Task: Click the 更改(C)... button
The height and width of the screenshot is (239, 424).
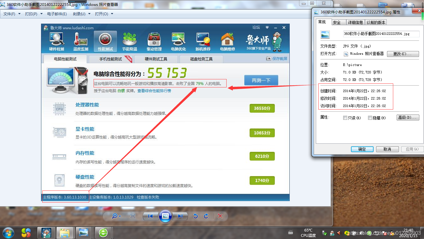Action: (403, 54)
